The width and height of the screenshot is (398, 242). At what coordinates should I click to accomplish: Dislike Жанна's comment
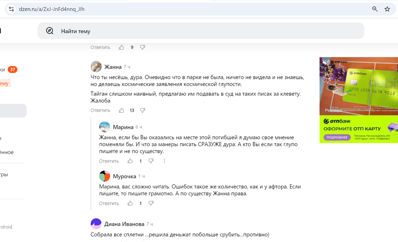click(143, 110)
